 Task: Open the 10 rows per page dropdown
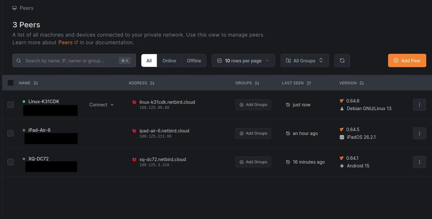point(243,60)
